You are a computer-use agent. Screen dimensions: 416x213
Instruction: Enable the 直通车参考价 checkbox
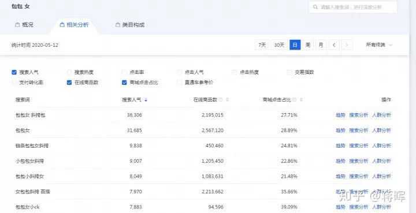pos(180,83)
